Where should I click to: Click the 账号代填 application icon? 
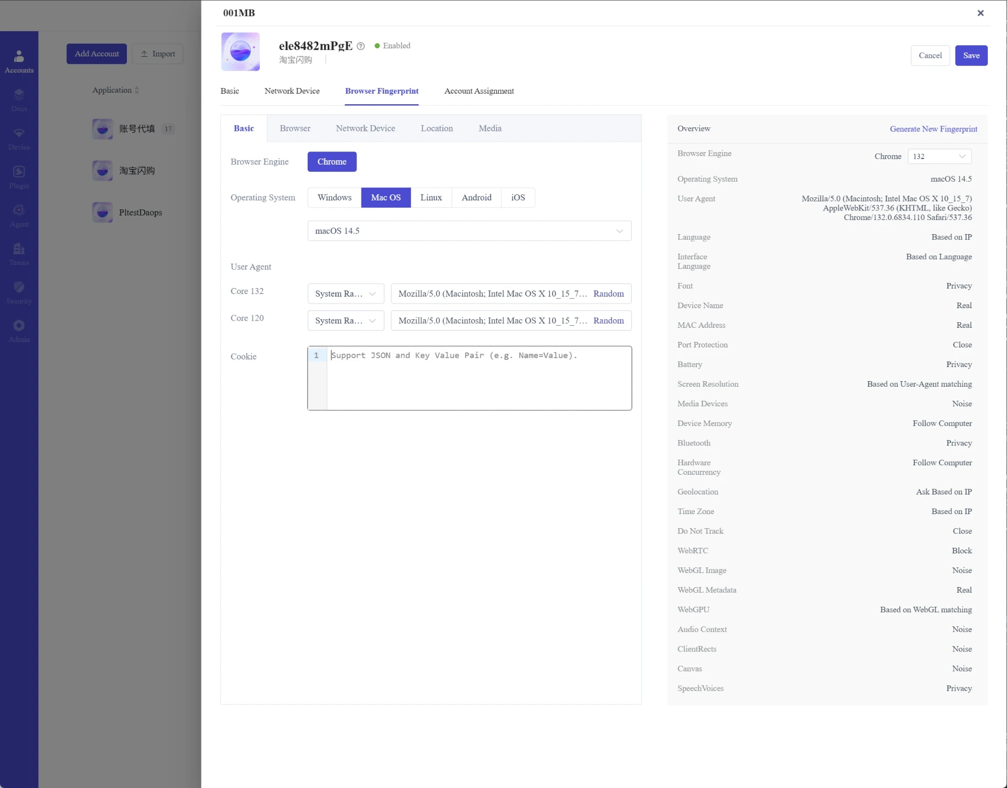[x=102, y=129]
